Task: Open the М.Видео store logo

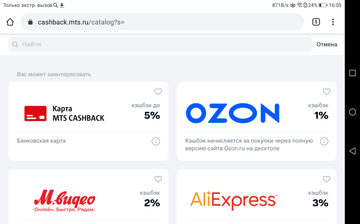Action: pyautogui.click(x=65, y=201)
